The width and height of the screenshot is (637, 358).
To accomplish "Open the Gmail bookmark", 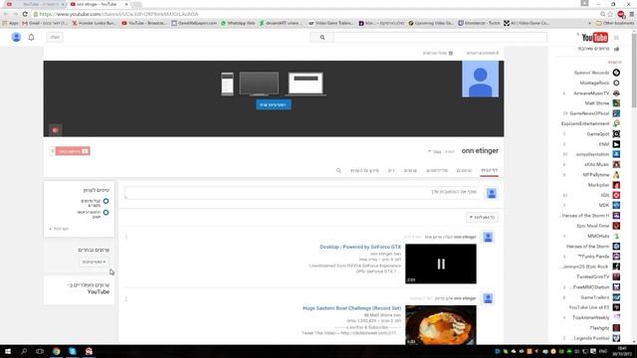I will point(45,23).
